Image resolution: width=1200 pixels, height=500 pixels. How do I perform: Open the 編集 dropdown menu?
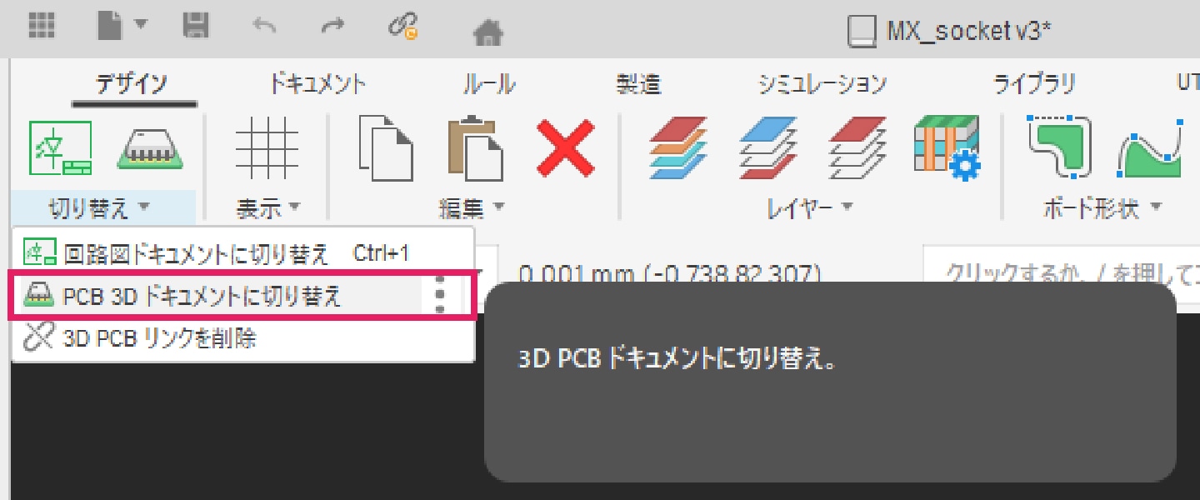(472, 208)
